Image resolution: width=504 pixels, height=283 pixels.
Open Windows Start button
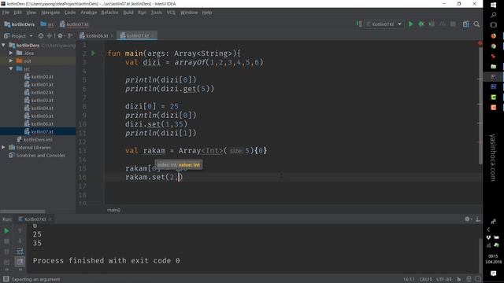494,5
